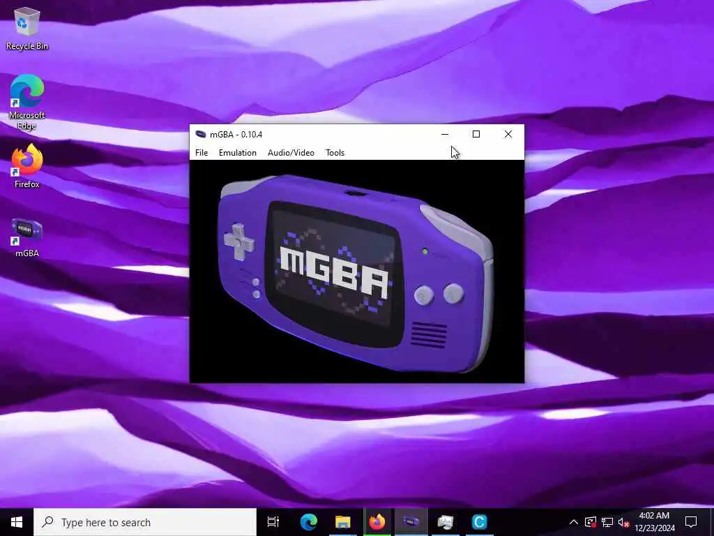Click the muted volume tray icon
The height and width of the screenshot is (536, 714).
pos(623,522)
